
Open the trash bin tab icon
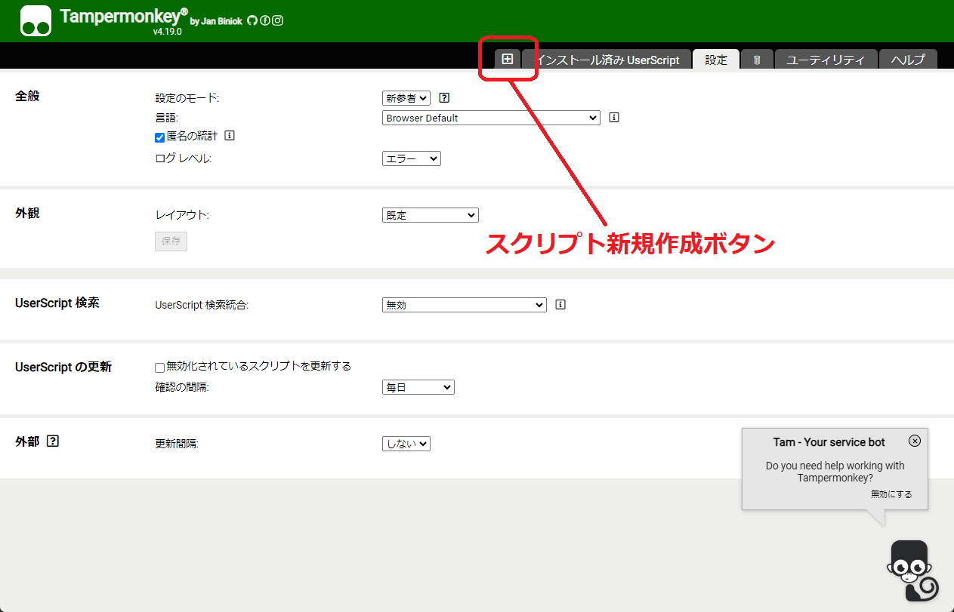(x=757, y=58)
